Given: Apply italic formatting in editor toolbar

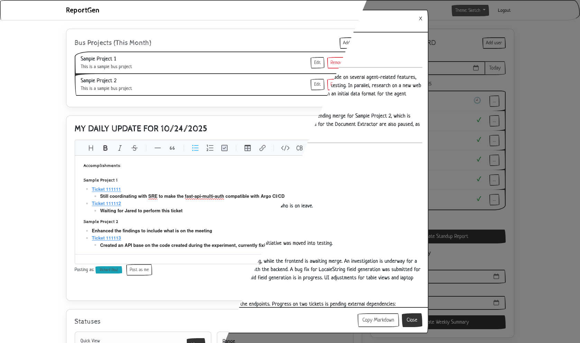Looking at the screenshot, I should point(120,148).
